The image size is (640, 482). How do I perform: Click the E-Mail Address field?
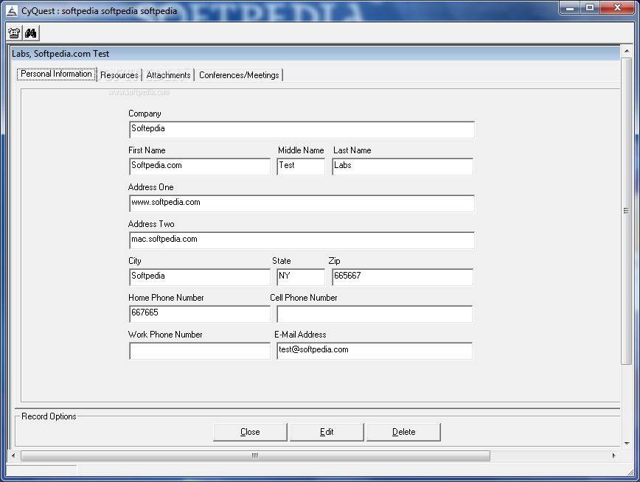click(x=375, y=351)
